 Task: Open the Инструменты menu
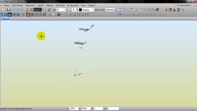pyautogui.click(x=73, y=5)
